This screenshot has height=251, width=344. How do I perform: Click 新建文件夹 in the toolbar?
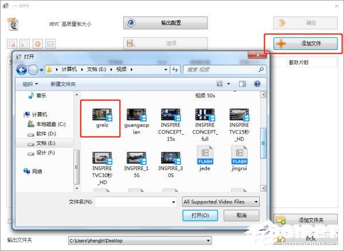click(63, 84)
